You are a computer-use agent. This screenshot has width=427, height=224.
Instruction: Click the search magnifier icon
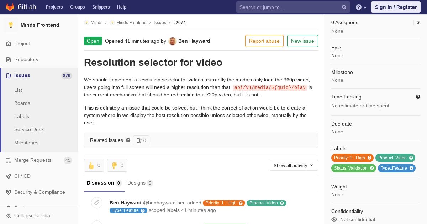[344, 7]
